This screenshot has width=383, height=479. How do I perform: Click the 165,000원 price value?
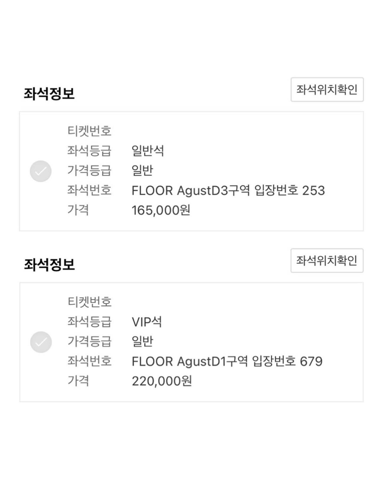161,210
